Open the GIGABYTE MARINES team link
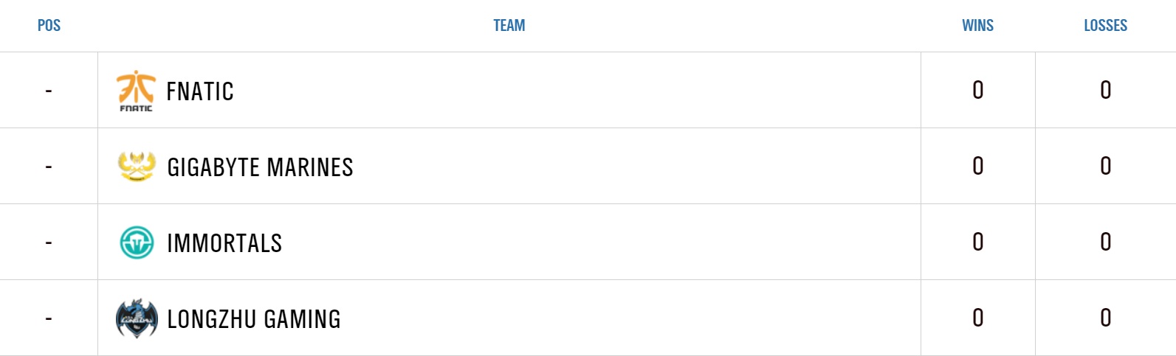This screenshot has width=1176, height=356. [x=260, y=167]
